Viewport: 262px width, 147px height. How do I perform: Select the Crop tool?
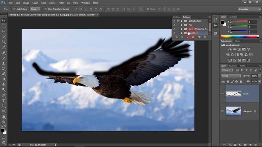(4, 42)
